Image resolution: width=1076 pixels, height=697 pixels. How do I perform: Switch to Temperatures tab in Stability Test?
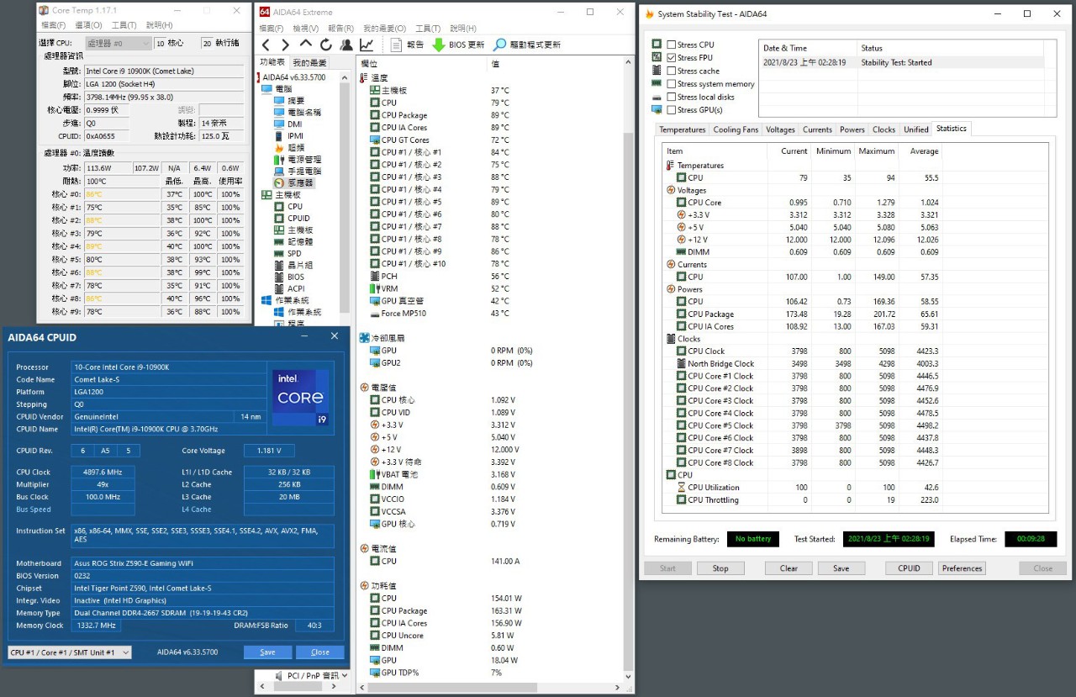[683, 129]
